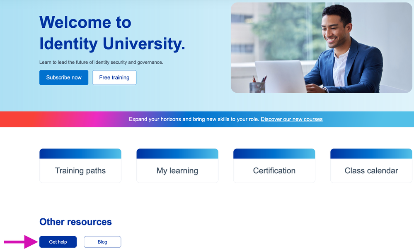Click the blue gradient bar above Certification
414x249 pixels.
[274, 154]
